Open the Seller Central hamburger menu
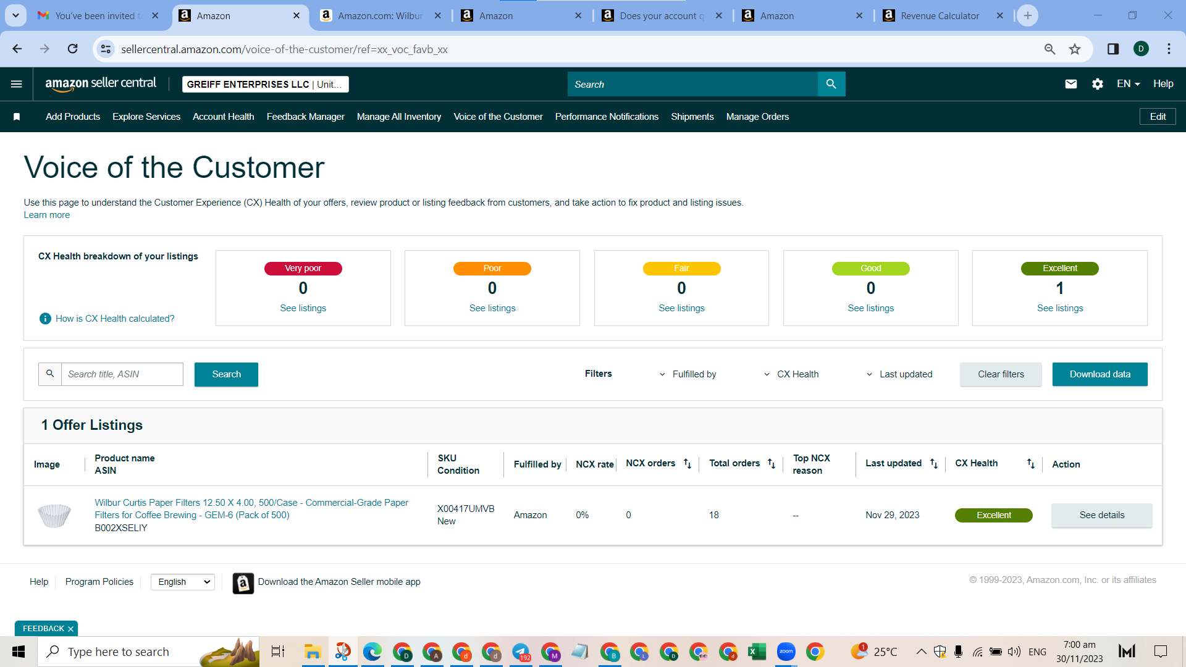The height and width of the screenshot is (667, 1186). (x=17, y=84)
